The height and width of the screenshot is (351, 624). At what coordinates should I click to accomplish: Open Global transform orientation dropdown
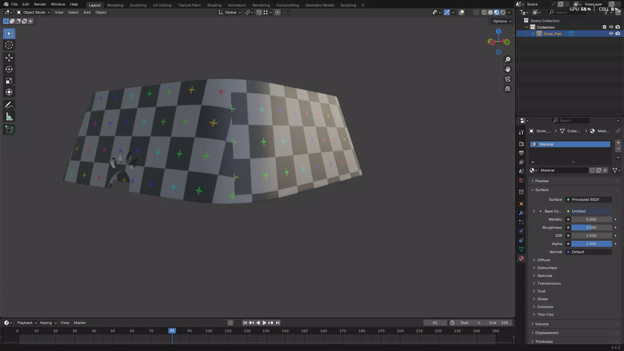point(230,12)
